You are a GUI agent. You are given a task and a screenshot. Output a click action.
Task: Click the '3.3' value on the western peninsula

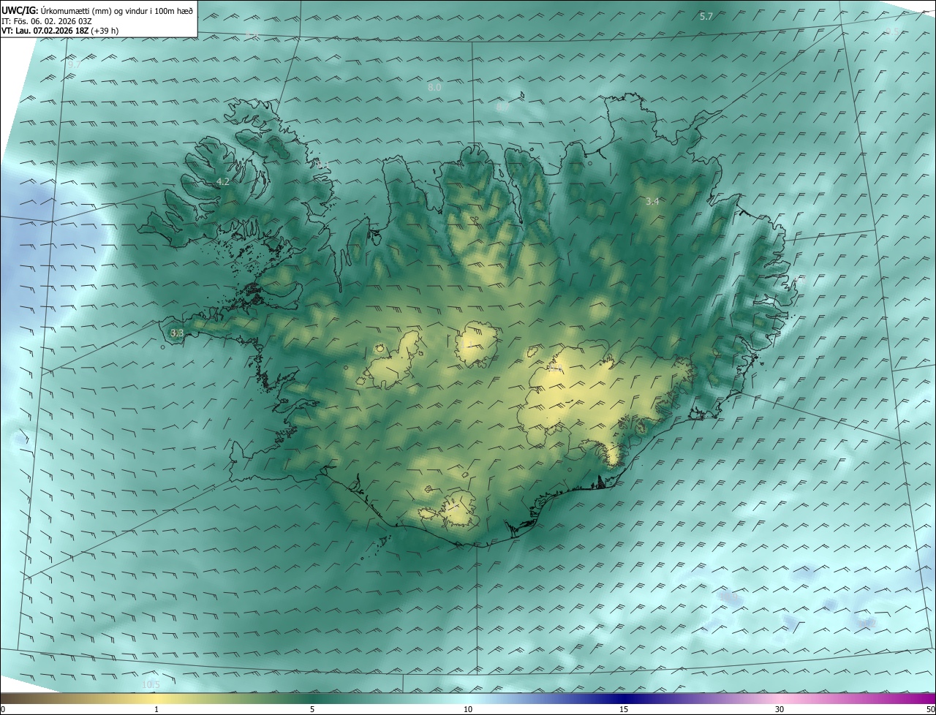coord(176,333)
